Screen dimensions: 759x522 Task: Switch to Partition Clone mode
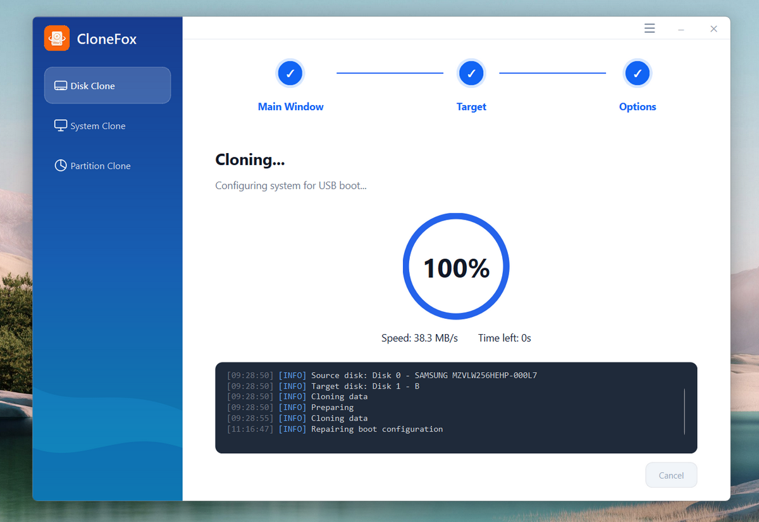[x=108, y=165]
